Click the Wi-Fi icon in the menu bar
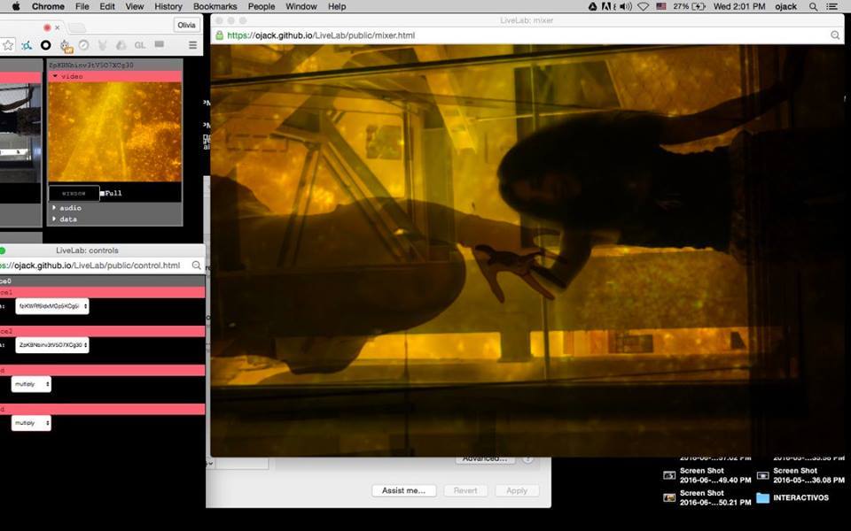Viewport: 851px width, 531px height. [x=644, y=6]
